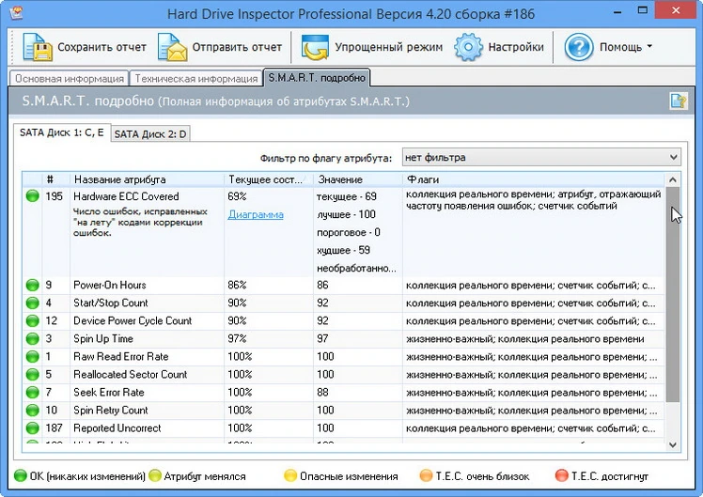The width and height of the screenshot is (703, 497).
Task: Click the green status indicator for Power-On Hours
Action: point(32,285)
